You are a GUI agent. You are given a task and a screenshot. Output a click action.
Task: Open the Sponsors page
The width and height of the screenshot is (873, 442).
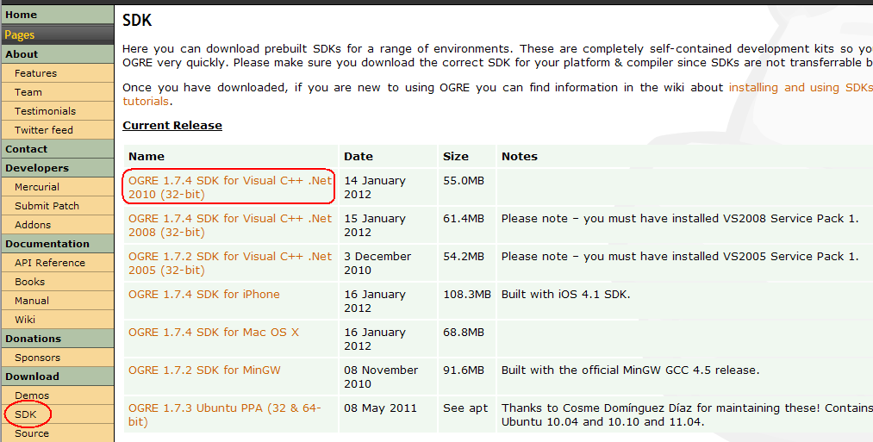pyautogui.click(x=58, y=358)
